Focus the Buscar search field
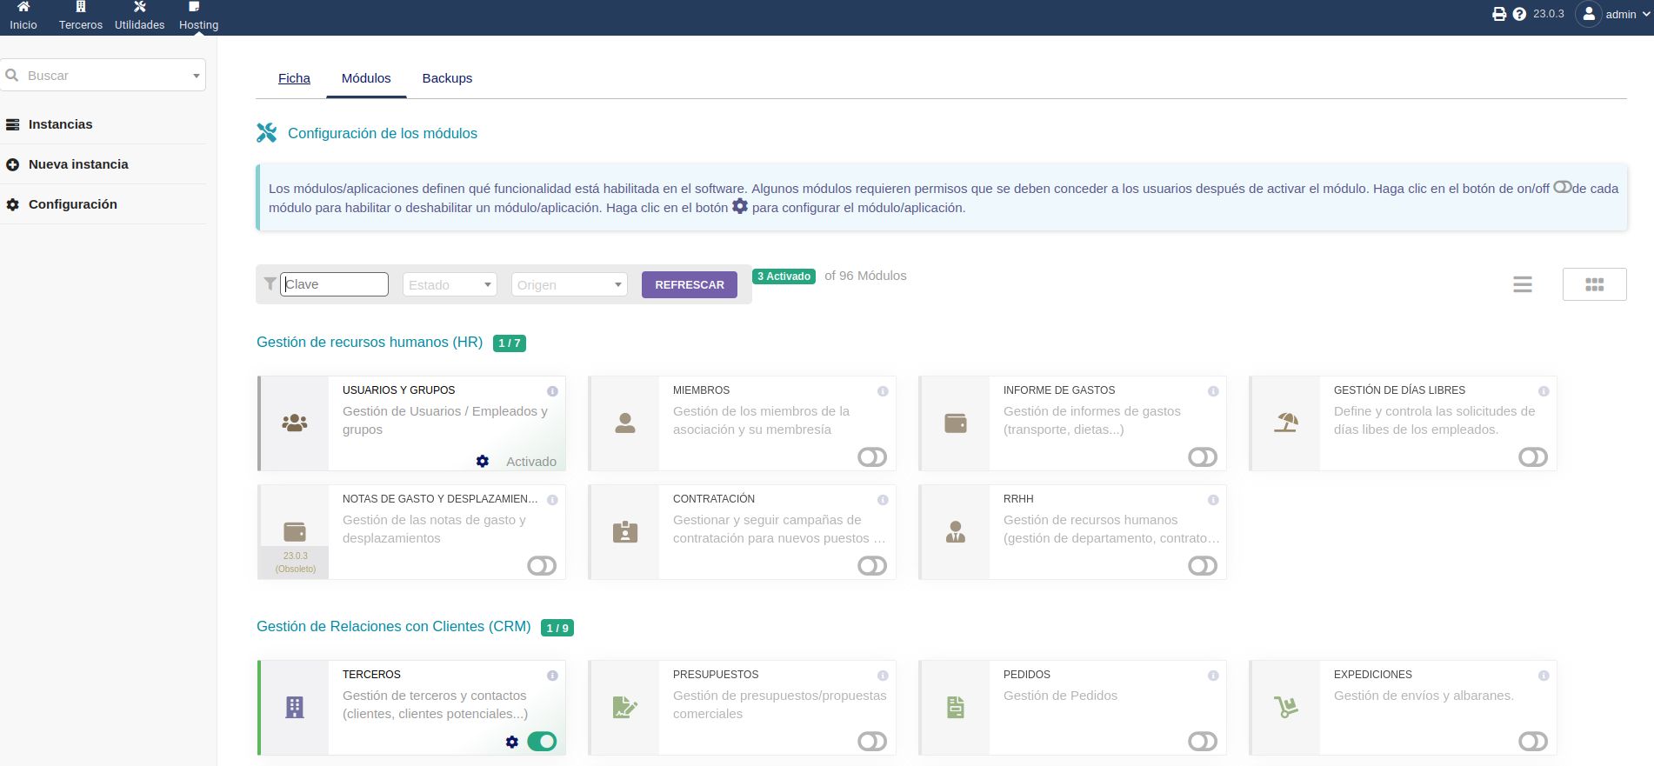 [x=103, y=76]
